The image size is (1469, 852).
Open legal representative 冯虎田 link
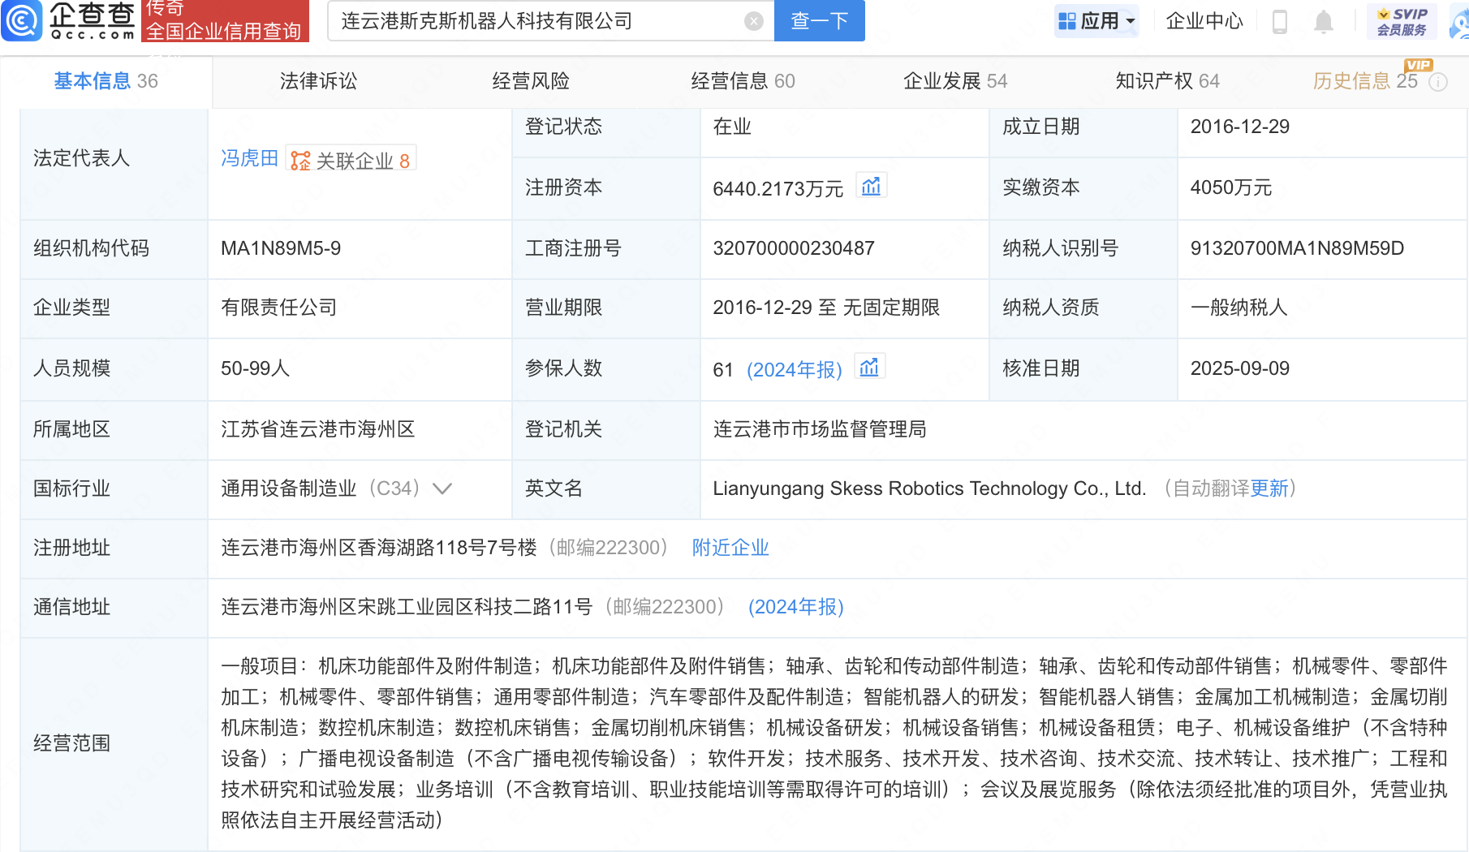click(249, 158)
